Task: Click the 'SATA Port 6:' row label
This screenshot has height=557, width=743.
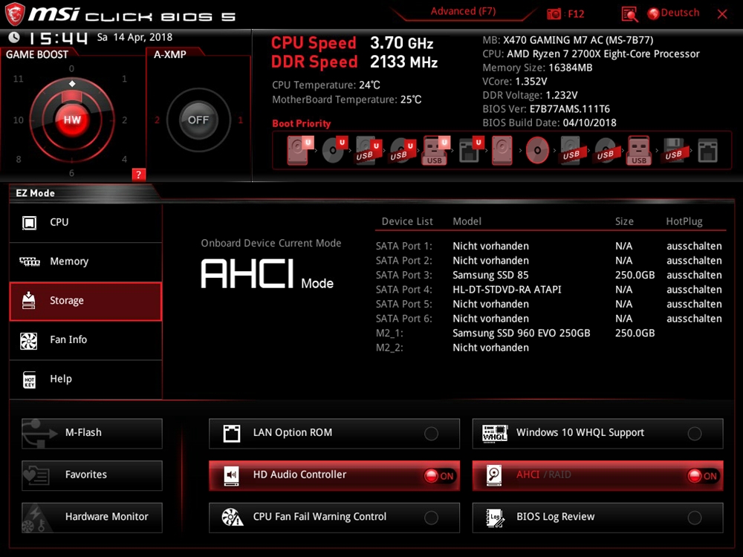Action: [x=403, y=319]
